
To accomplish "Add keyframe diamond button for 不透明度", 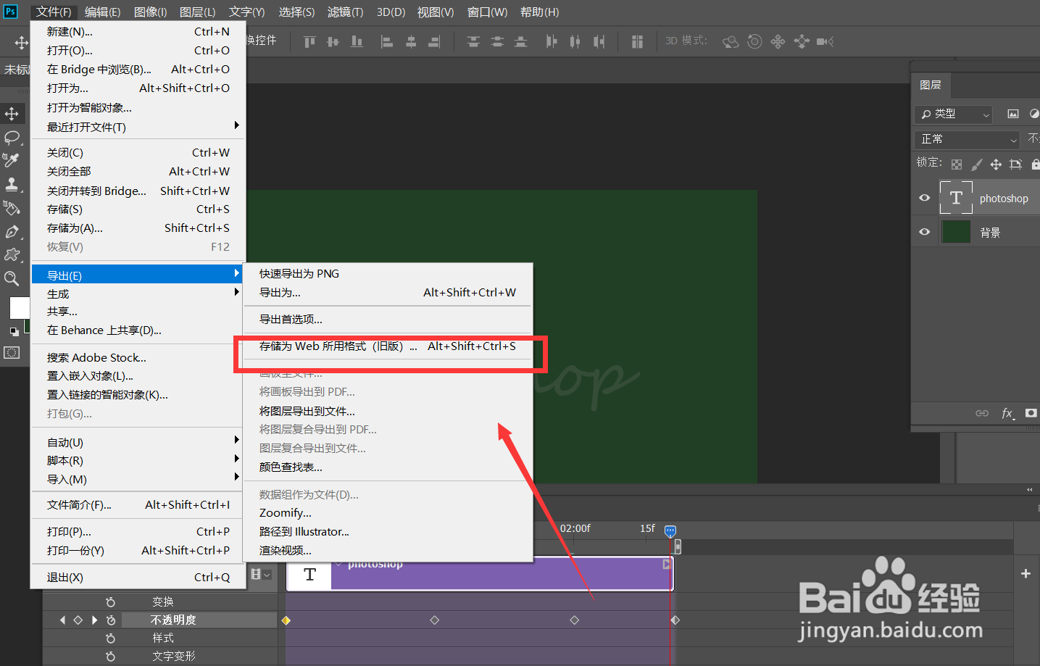I will [x=78, y=620].
